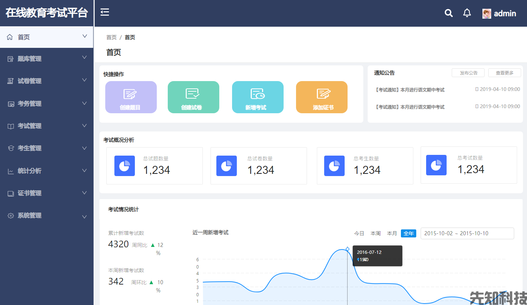527x305 pixels.
Task: Click the calendar icon of second notice date
Action: [477, 106]
